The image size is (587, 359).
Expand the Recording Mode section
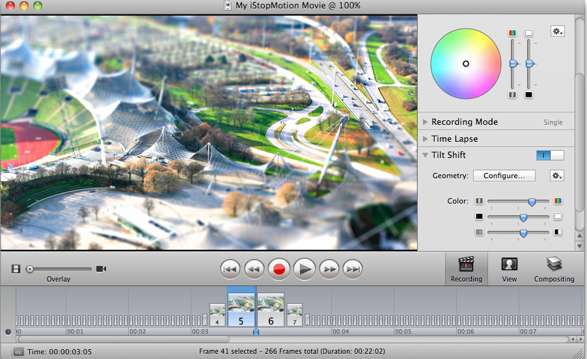tap(426, 122)
